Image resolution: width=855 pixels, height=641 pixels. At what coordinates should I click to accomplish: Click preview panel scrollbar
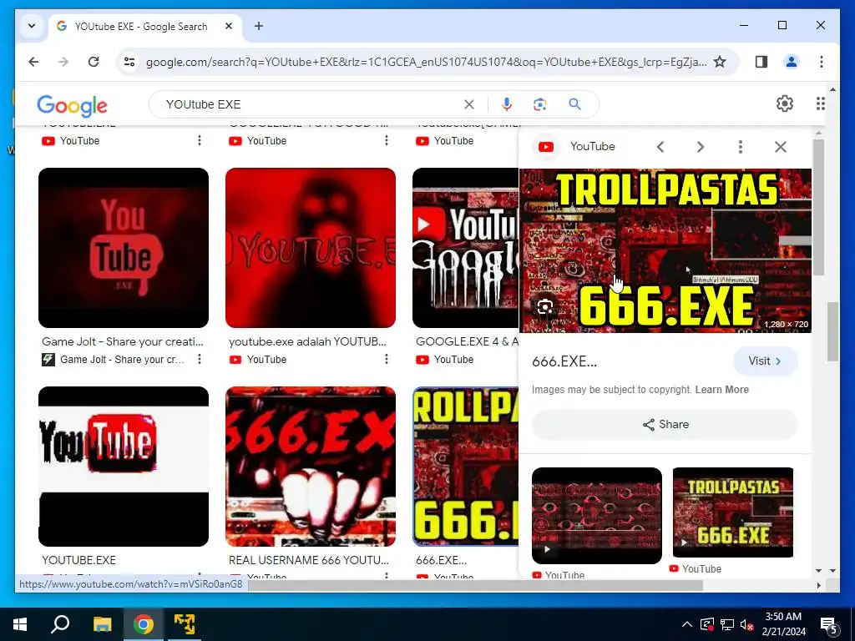(x=818, y=207)
